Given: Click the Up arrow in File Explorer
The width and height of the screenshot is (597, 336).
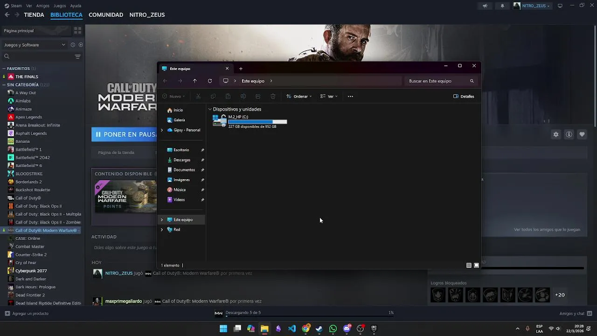Looking at the screenshot, I should (x=195, y=81).
